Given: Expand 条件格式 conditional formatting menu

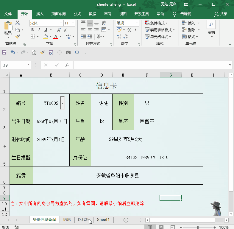Looking at the screenshot, I should click(x=156, y=23).
